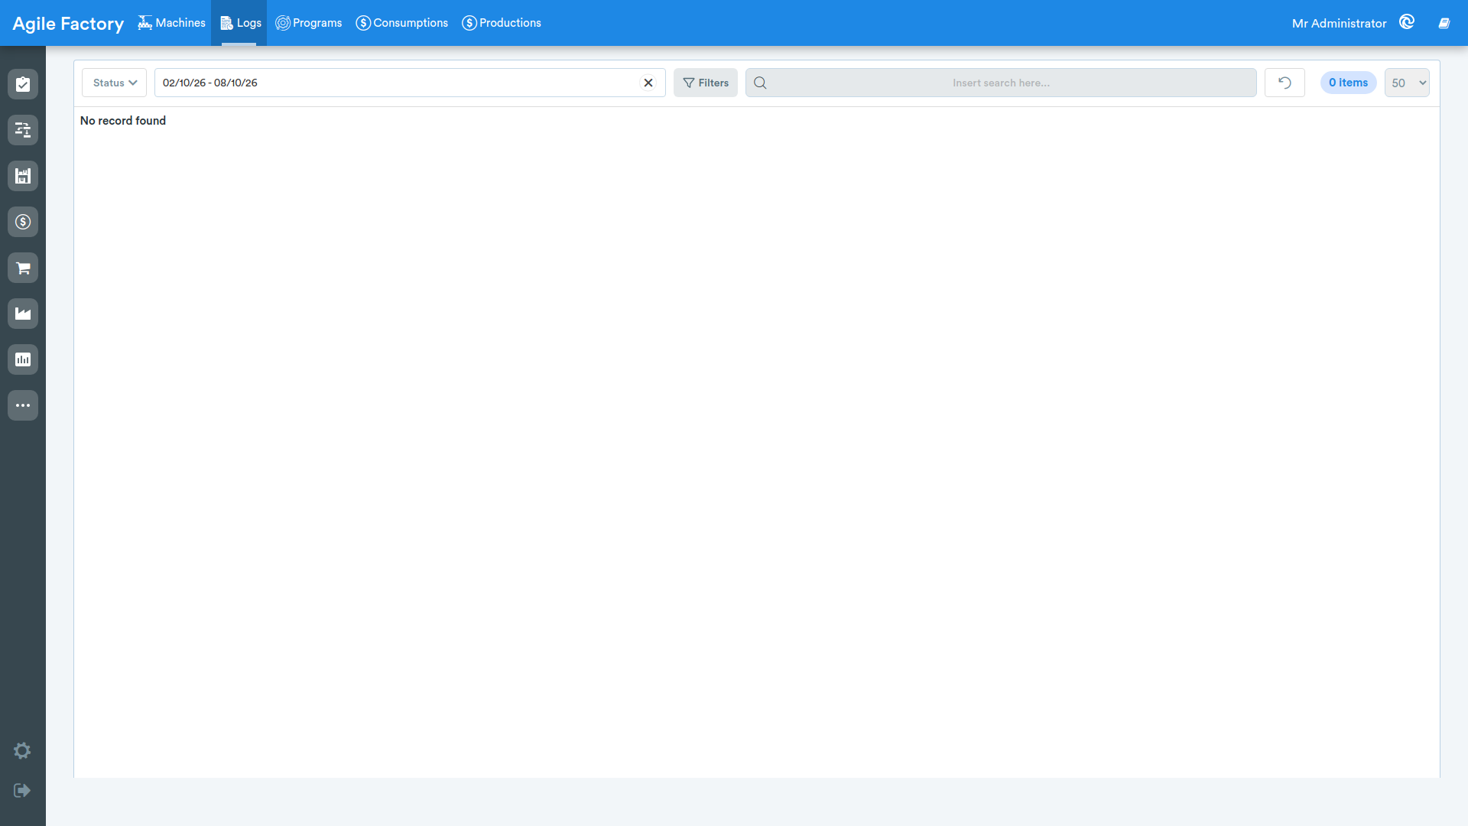1468x826 pixels.
Task: Open the 50 page-size dropdown
Action: click(1407, 83)
